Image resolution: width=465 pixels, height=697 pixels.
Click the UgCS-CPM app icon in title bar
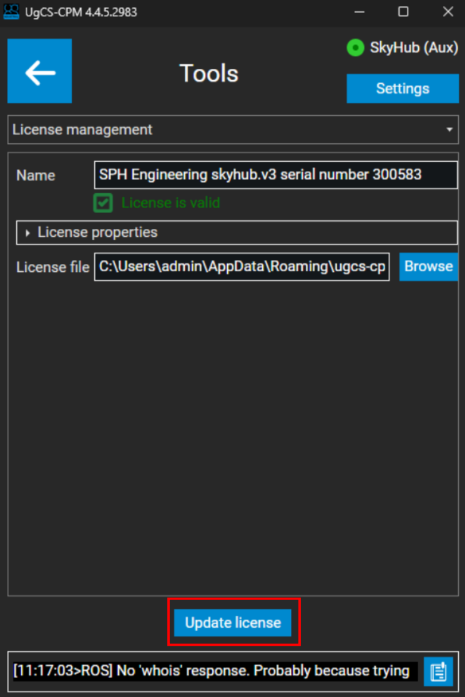11,11
